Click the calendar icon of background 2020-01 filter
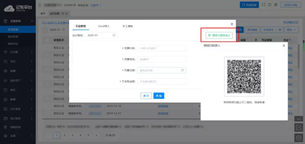Image resolution: width=305 pixels, height=144 pixels. click(64, 30)
